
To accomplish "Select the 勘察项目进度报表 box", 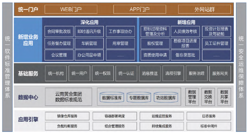I will click(185, 43).
